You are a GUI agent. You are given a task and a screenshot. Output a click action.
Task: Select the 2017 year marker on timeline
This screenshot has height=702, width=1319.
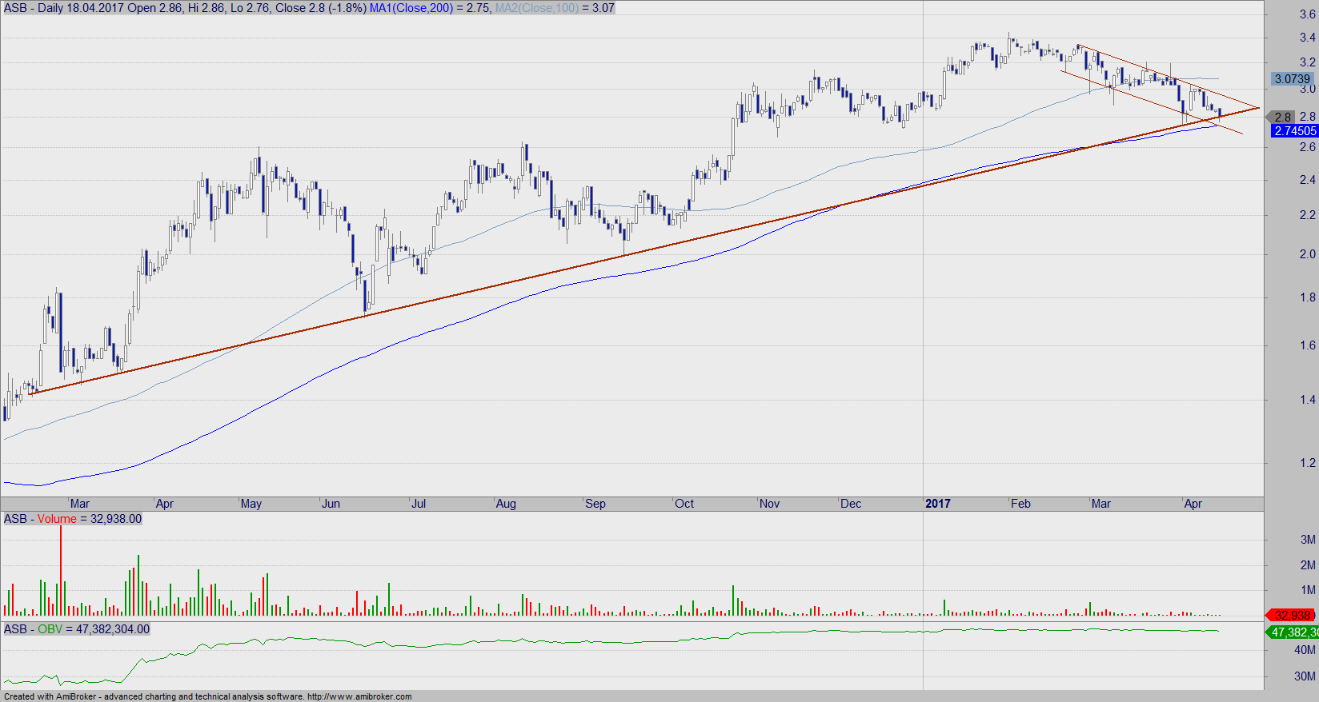[x=937, y=504]
